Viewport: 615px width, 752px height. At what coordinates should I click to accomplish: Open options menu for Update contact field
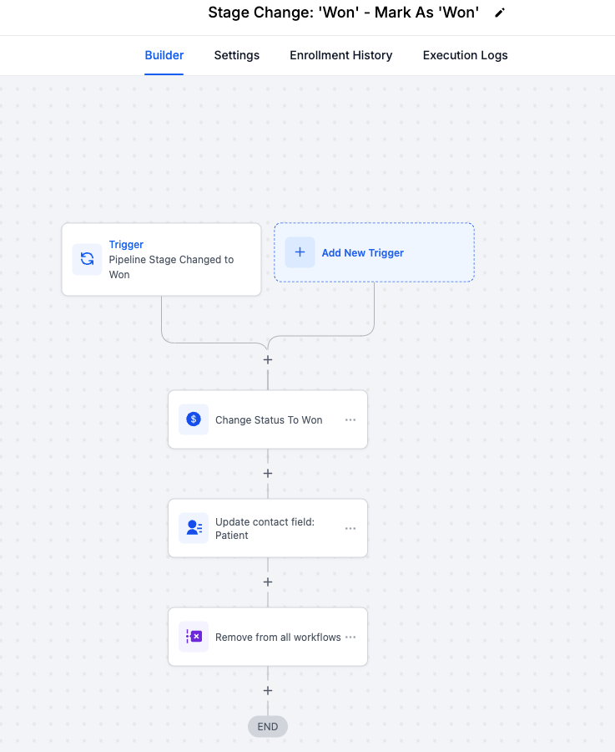pos(350,528)
